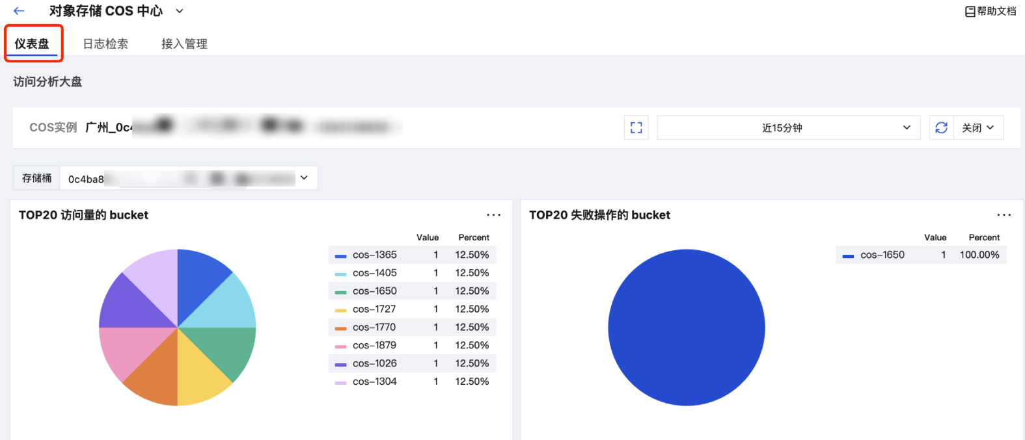This screenshot has height=440, width=1025.
Task: Toggle cos-1770 legend entry
Action: 374,328
